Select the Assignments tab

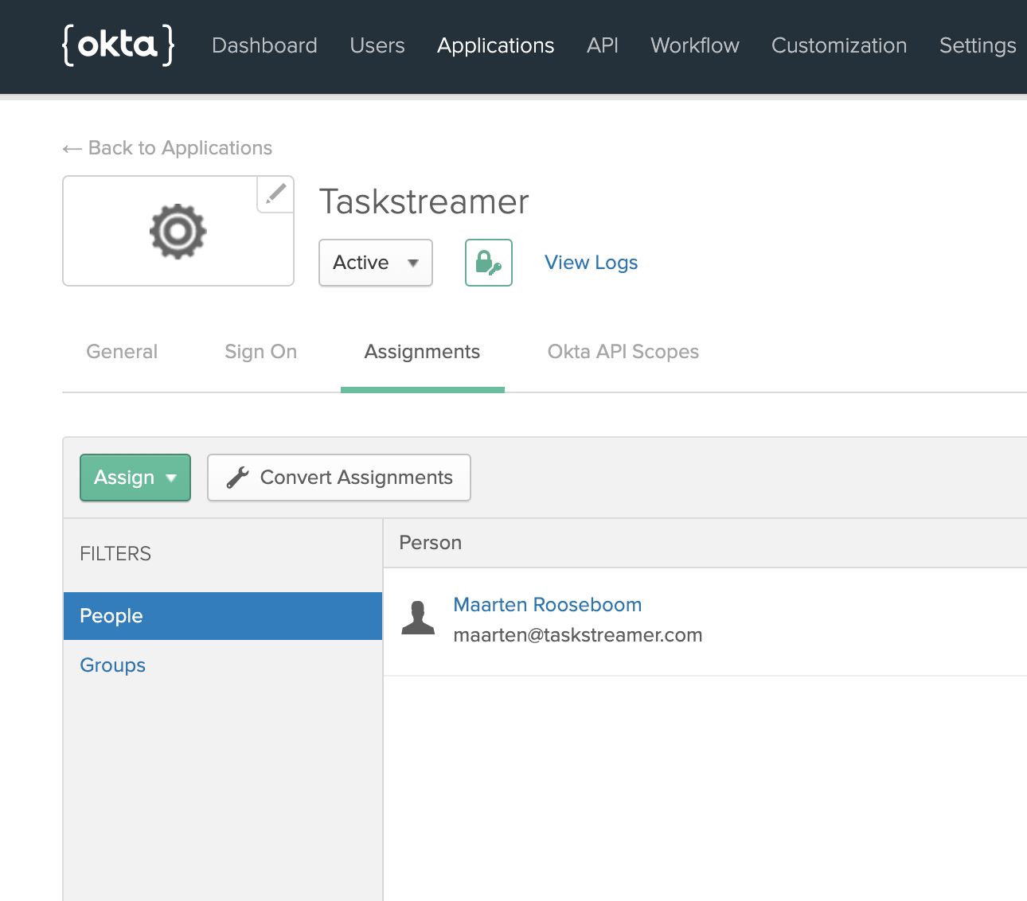422,352
